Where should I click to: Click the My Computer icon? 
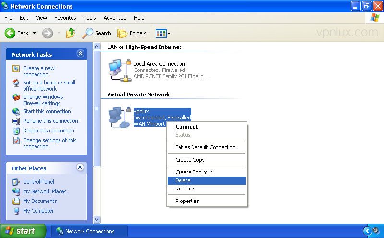pyautogui.click(x=16, y=211)
